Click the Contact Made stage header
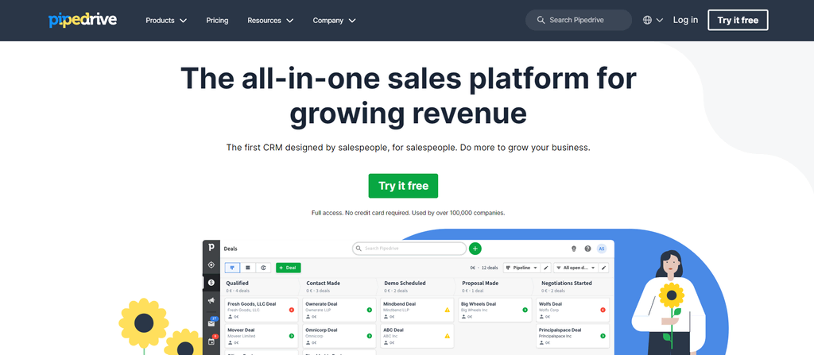814x355 pixels. pos(324,284)
